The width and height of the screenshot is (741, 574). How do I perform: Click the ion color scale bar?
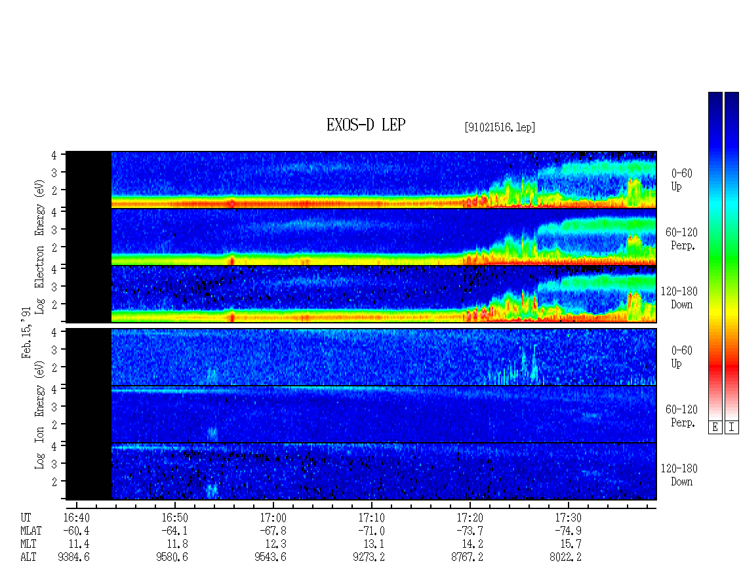tap(732, 256)
